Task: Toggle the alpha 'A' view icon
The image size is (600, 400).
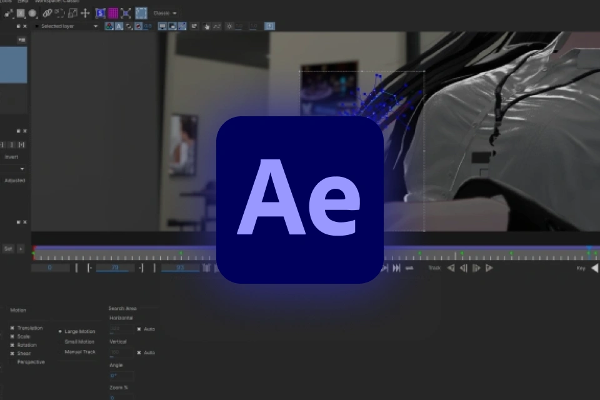Action: click(x=119, y=26)
